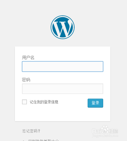
Task: Follow the back-to-site link at bottom
Action: (x=44, y=140)
